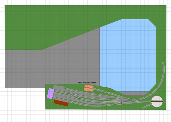Viewport: 171px width, 122px height.
Task: Select the large light-blue water area
Action: [128, 55]
